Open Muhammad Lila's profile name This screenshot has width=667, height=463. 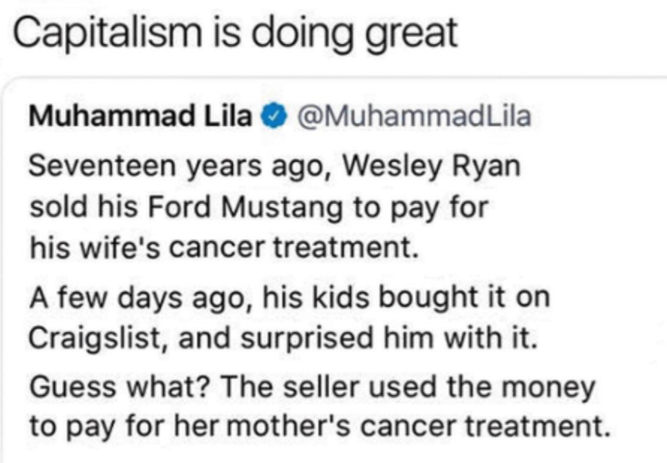140,116
